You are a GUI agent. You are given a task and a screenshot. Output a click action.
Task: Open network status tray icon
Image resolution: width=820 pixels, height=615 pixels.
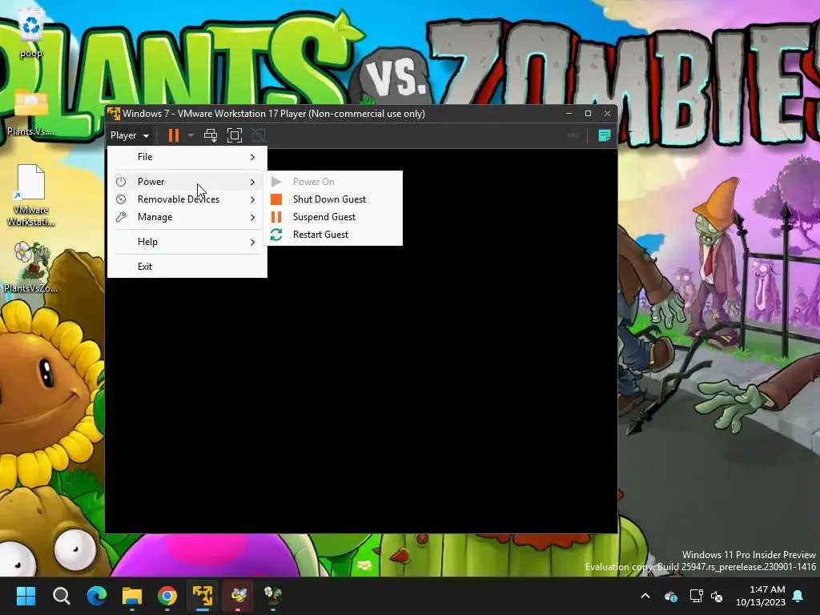[696, 596]
